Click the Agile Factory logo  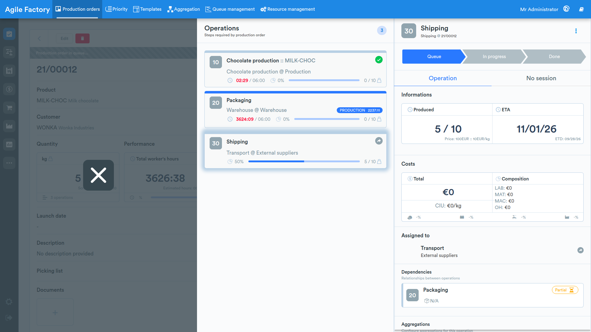pyautogui.click(x=27, y=9)
